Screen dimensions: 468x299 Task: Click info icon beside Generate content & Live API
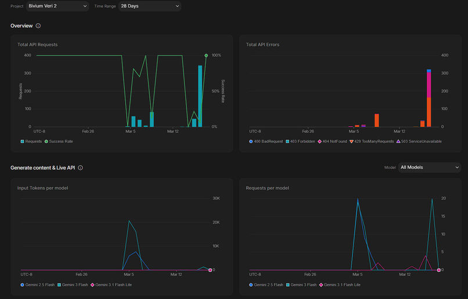coord(80,168)
